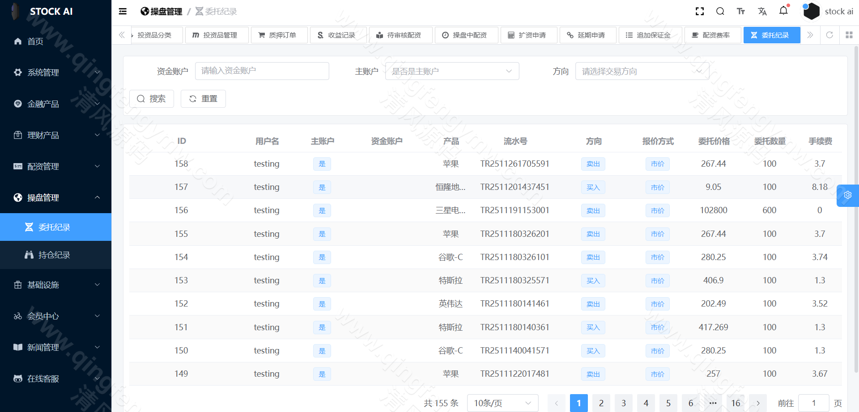
Task: Open the 10条/页 page size selector
Action: click(502, 403)
